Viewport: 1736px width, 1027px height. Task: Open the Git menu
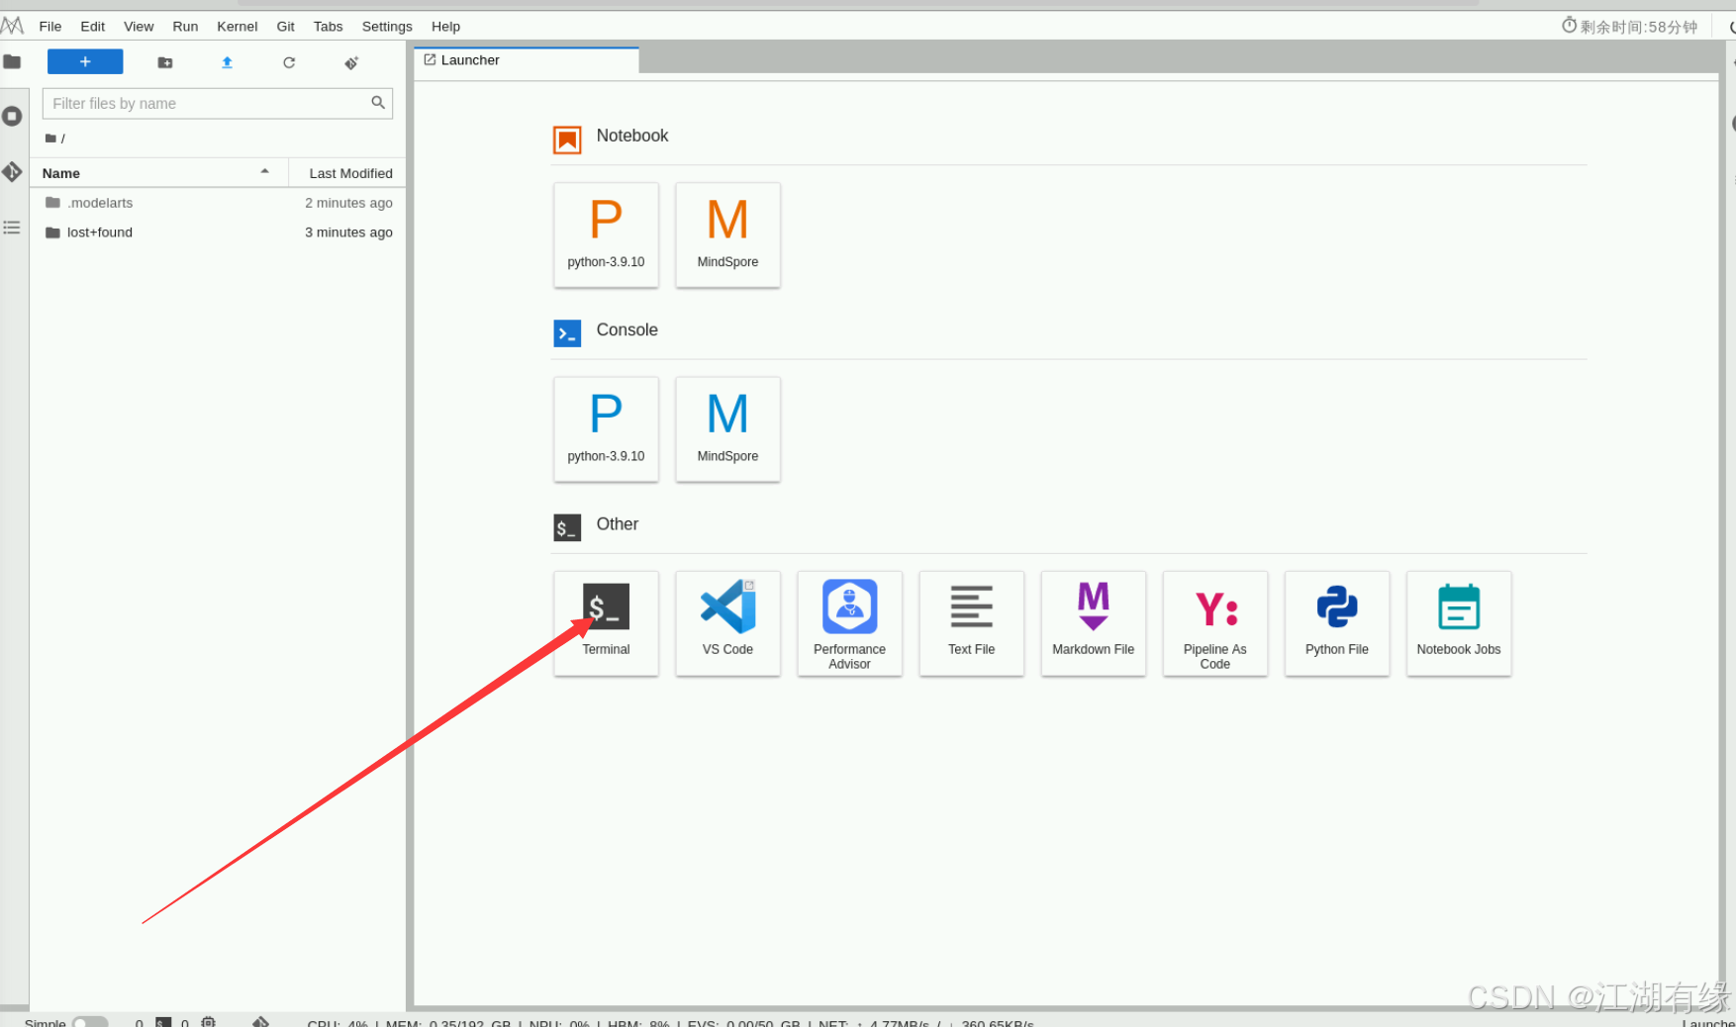coord(286,27)
